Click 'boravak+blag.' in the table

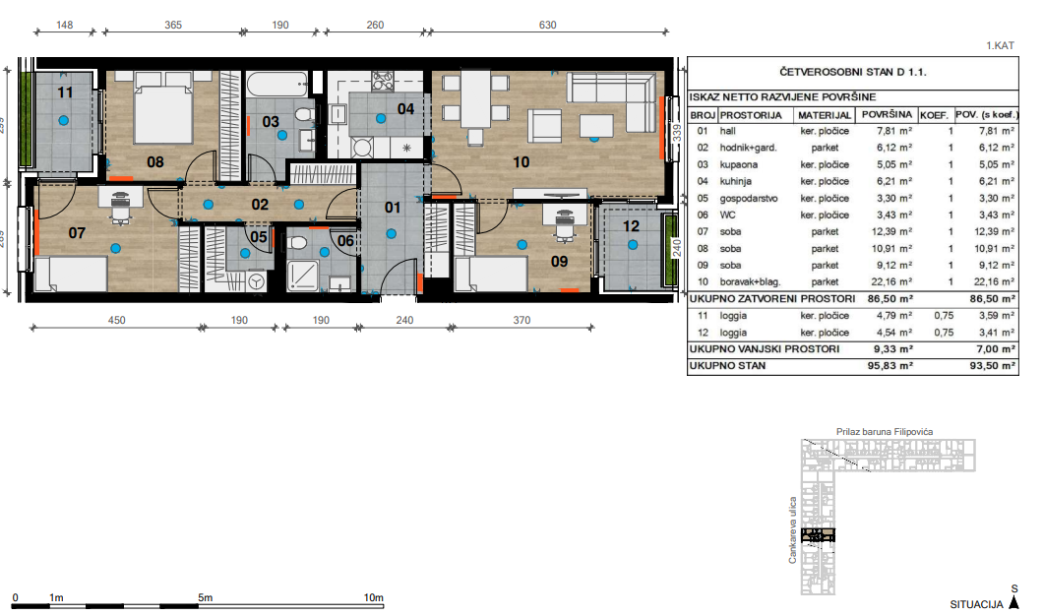click(751, 282)
